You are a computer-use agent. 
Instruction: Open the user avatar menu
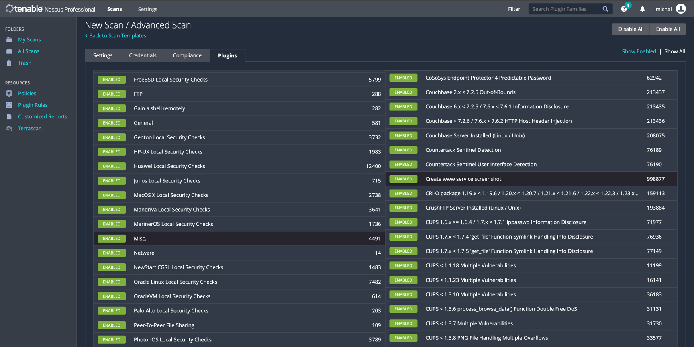coord(681,9)
